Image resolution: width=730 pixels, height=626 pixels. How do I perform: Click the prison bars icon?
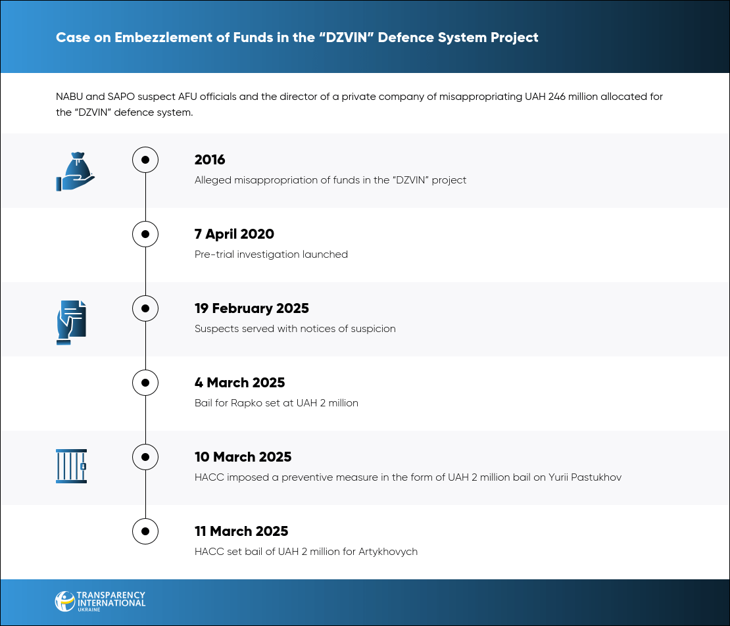click(71, 466)
